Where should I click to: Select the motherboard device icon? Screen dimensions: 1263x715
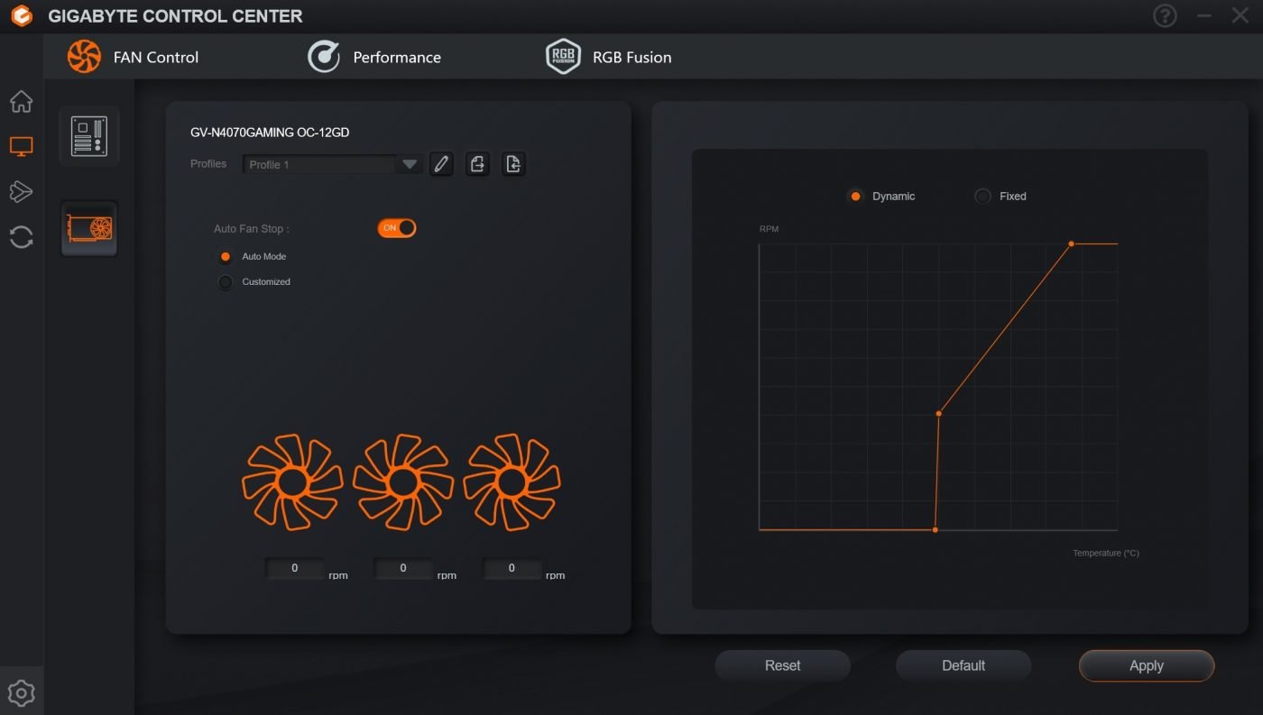point(88,135)
